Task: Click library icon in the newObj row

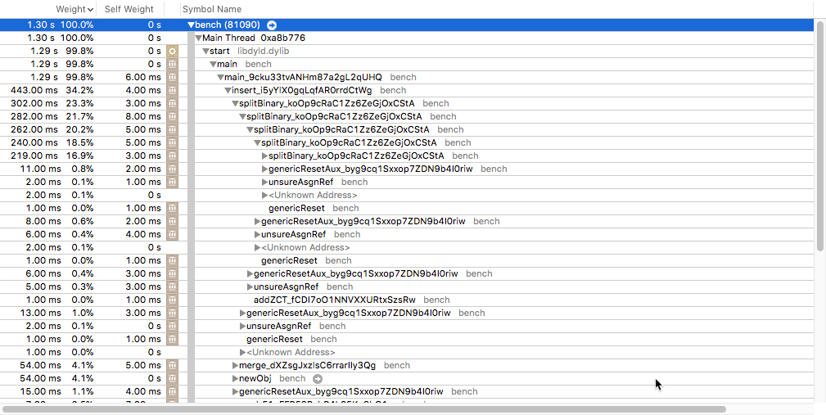Action: pyautogui.click(x=172, y=379)
